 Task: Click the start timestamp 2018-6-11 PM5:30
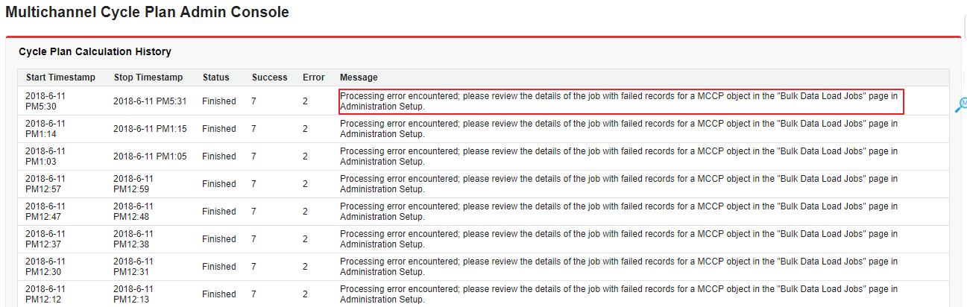click(x=45, y=101)
